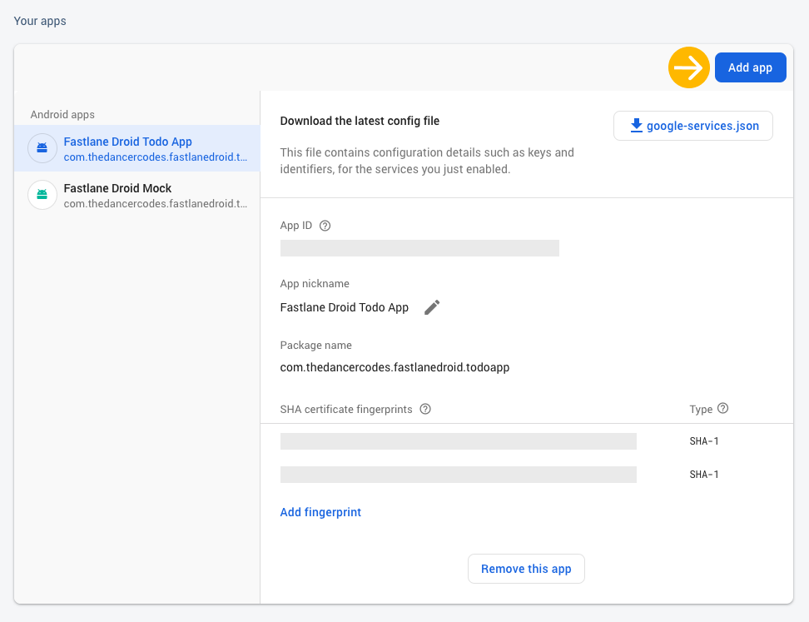Screen dimensions: 809x622
Task: Click the Remove this app button
Action: pyautogui.click(x=526, y=569)
